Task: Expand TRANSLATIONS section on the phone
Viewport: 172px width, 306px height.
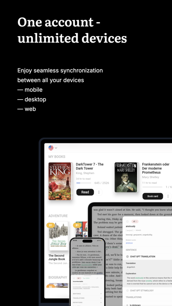Action: click(87, 298)
